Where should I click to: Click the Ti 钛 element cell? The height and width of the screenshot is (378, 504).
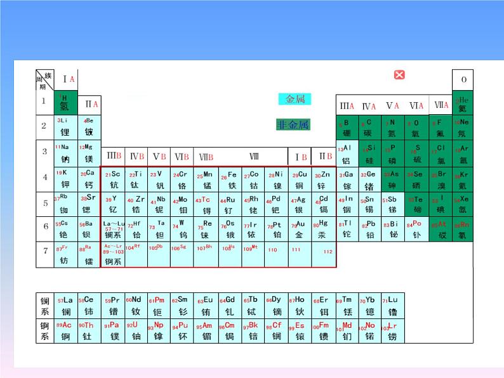tap(136, 179)
